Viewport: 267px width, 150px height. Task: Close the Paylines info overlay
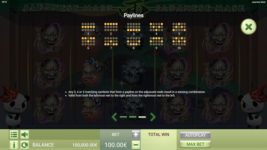point(248,27)
